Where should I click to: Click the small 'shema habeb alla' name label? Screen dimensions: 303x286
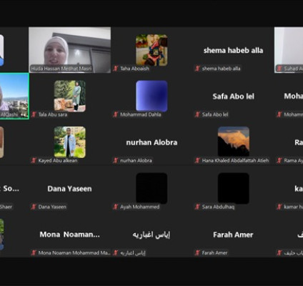tap(222, 69)
